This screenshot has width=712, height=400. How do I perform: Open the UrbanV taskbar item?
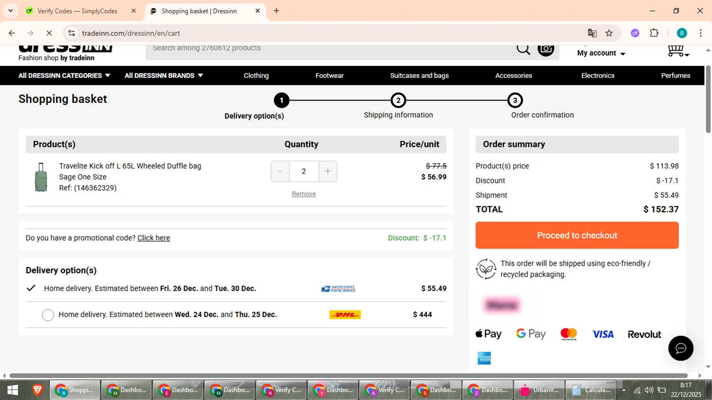539,390
